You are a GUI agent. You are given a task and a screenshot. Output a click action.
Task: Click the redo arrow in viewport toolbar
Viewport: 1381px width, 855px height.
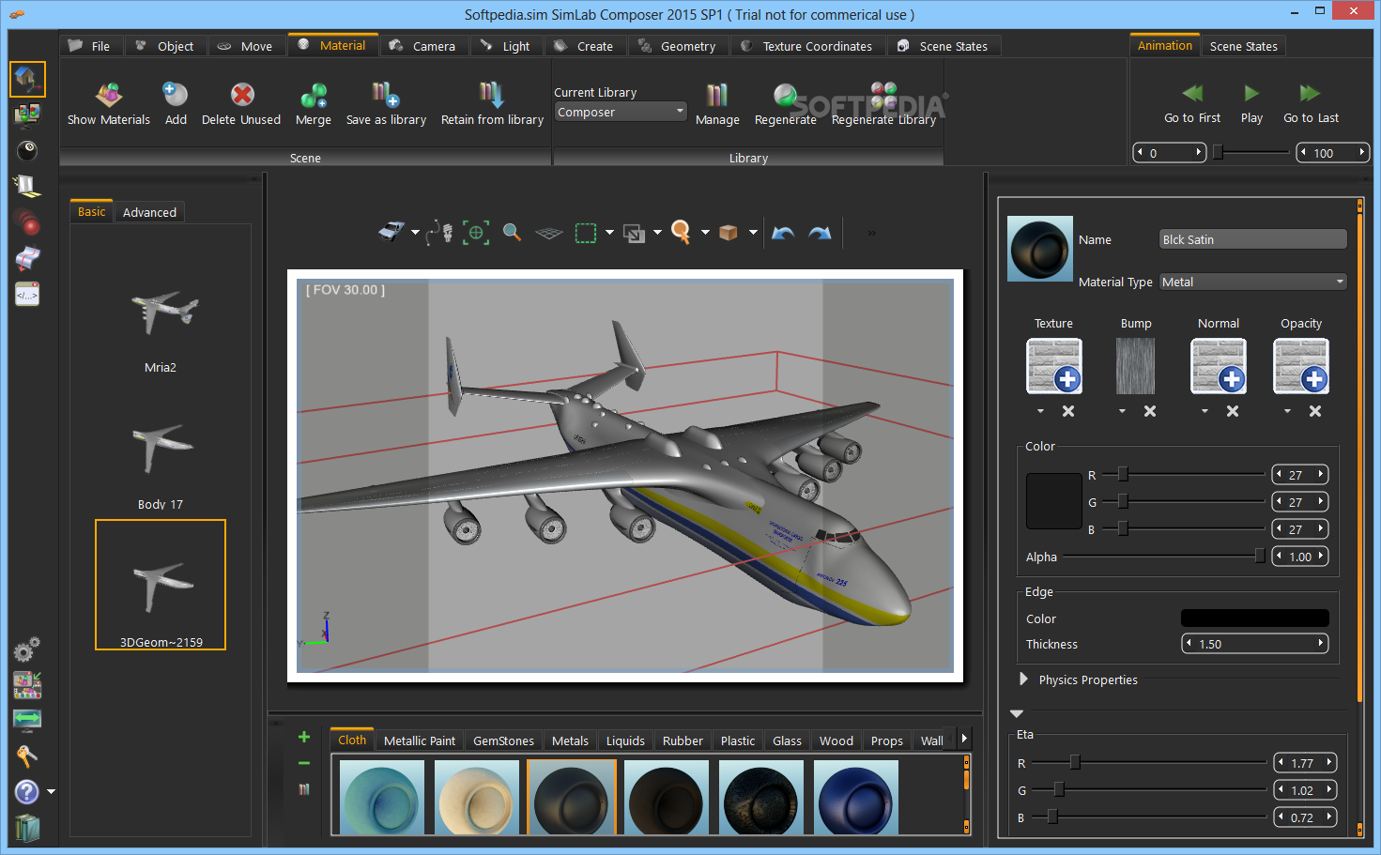(x=820, y=232)
